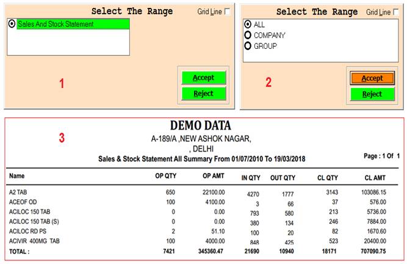The width and height of the screenshot is (407, 264).
Task: Select the ACIVIR 400MG TAB row
Action: click(x=35, y=241)
